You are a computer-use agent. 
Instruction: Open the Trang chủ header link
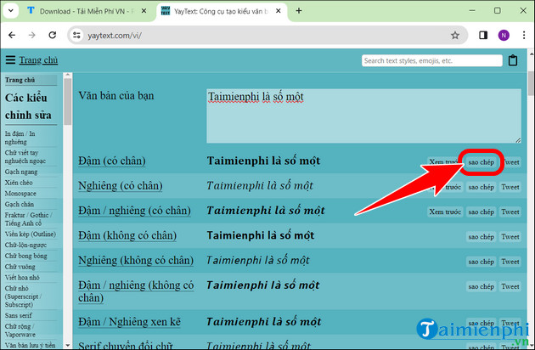(x=38, y=60)
